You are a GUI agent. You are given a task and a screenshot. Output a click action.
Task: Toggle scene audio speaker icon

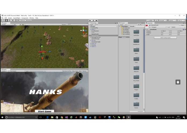tap(20, 24)
